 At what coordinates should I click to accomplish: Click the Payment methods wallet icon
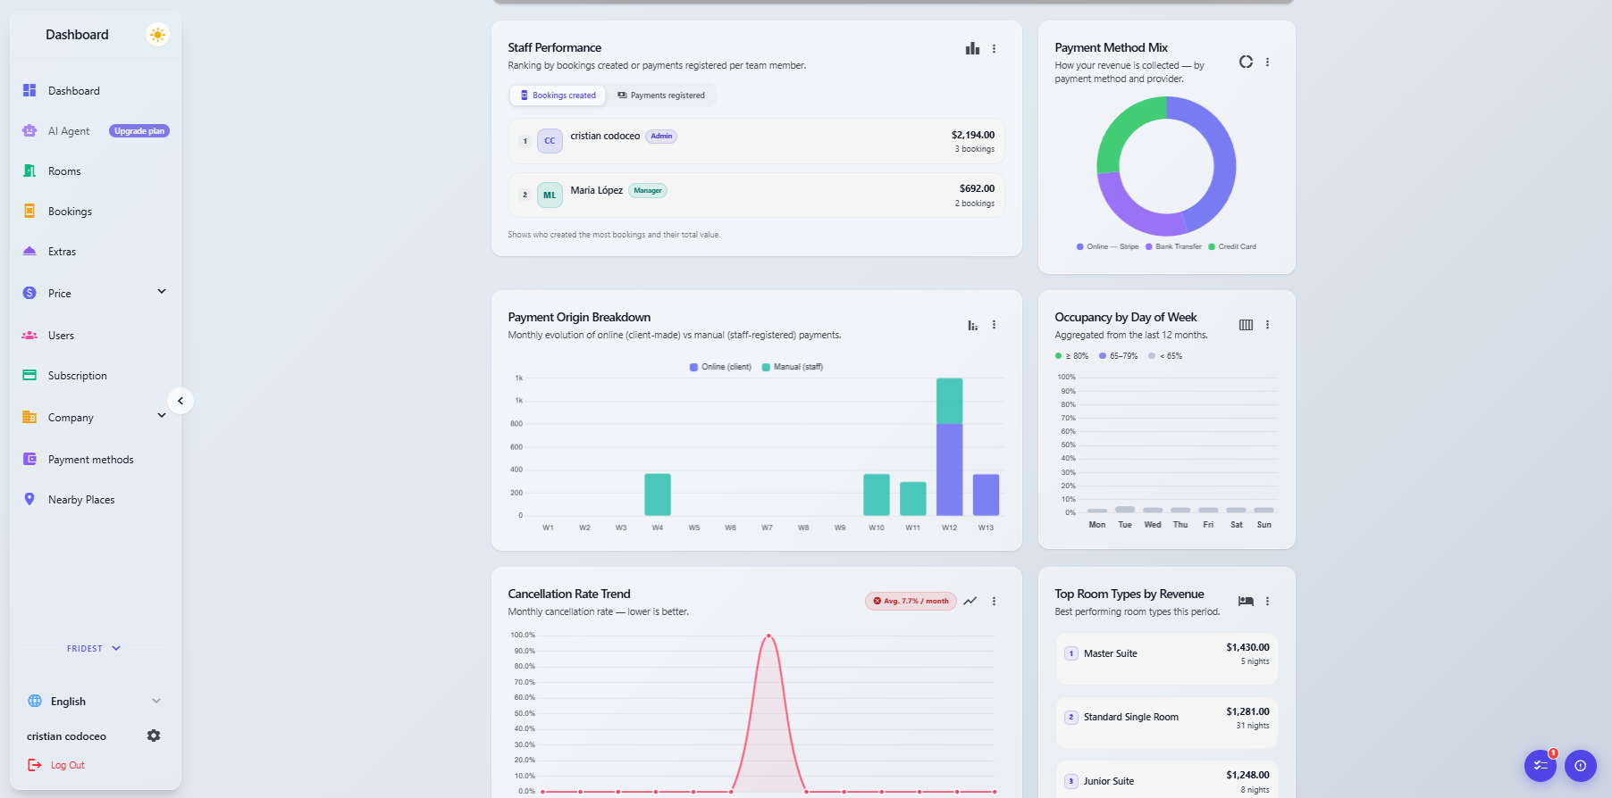point(29,459)
